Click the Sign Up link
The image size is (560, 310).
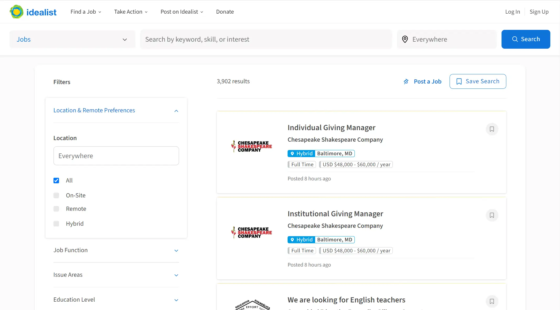539,12
